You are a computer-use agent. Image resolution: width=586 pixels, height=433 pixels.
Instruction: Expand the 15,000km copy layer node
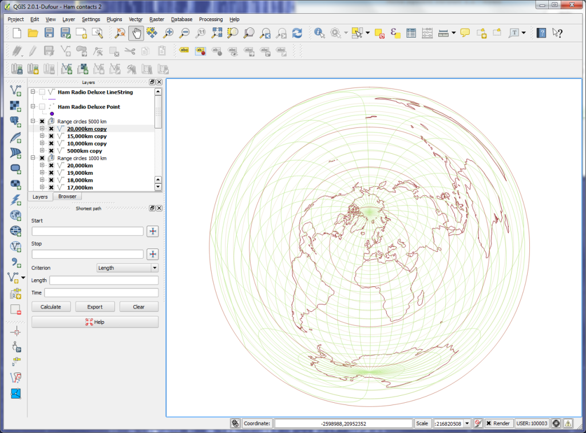tap(42, 137)
